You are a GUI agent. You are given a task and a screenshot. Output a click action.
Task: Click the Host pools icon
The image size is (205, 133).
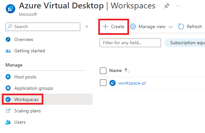pos(8,77)
